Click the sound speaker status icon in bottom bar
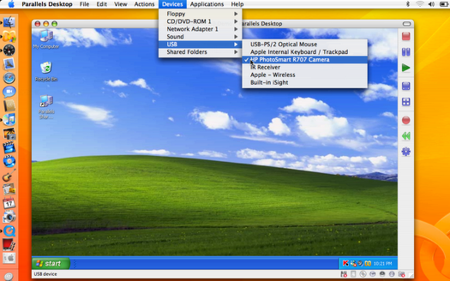The height and width of the screenshot is (281, 450). point(382,274)
